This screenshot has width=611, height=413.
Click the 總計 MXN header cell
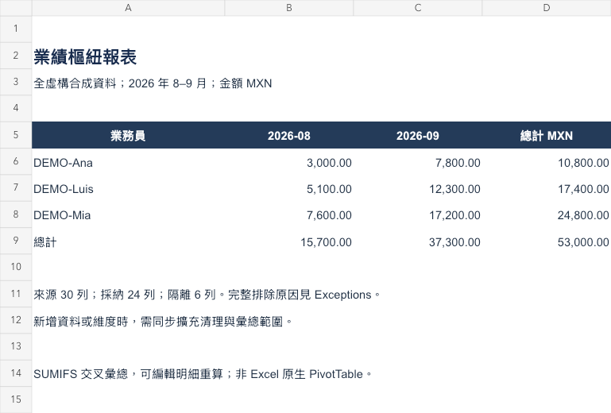[x=547, y=135]
